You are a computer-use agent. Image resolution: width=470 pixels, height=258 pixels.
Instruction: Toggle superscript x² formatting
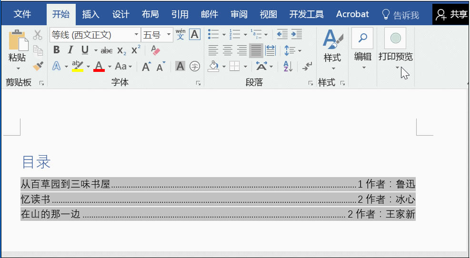pyautogui.click(x=136, y=50)
